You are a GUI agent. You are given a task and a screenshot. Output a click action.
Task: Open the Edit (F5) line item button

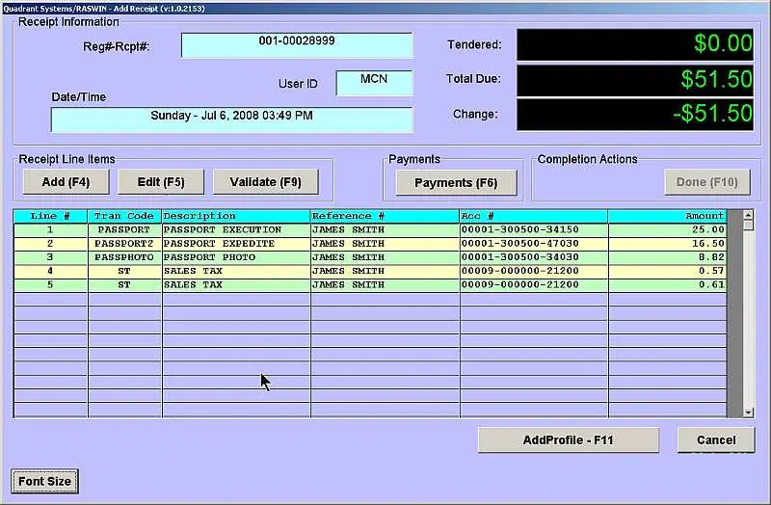click(x=161, y=182)
